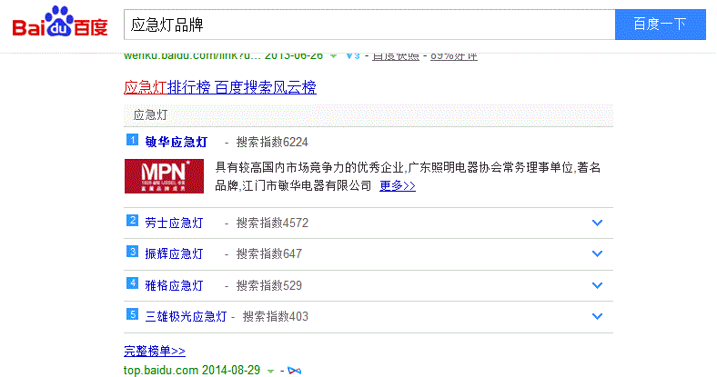Open the 敏华应急灯 ranking entry
This screenshot has height=377, width=717.
tap(176, 142)
